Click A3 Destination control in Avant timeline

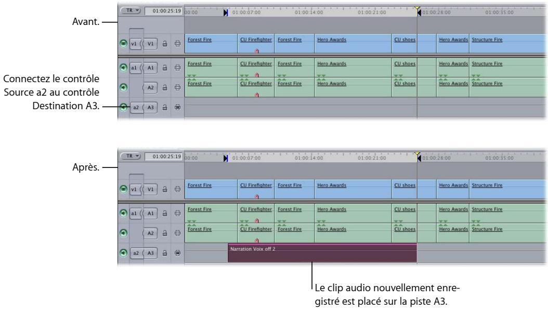point(150,108)
